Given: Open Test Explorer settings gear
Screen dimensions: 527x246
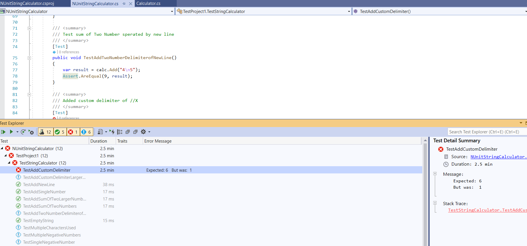Looking at the screenshot, I should [143, 132].
